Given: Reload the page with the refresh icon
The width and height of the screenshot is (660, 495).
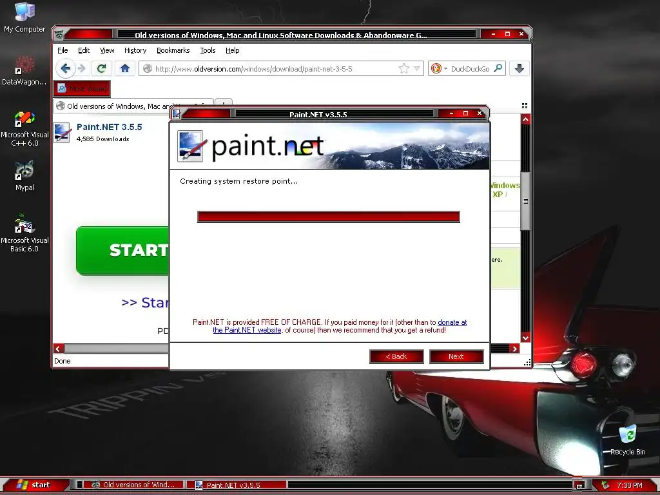Looking at the screenshot, I should pyautogui.click(x=101, y=68).
